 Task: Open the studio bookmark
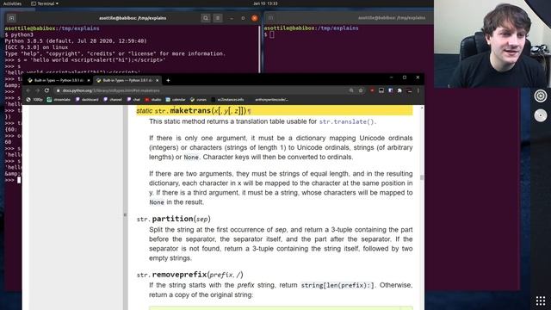pos(153,100)
